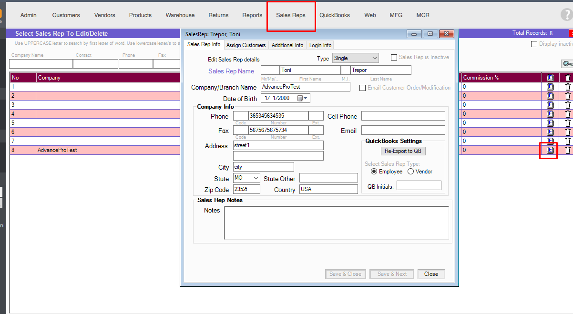Click the help question mark icon
This screenshot has width=573, height=314.
[567, 15]
